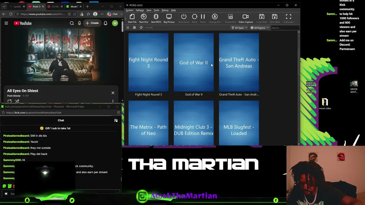Viewport: 365px width, 205px height.
Task: Click the Reset toolbar icon
Action: 194,19
